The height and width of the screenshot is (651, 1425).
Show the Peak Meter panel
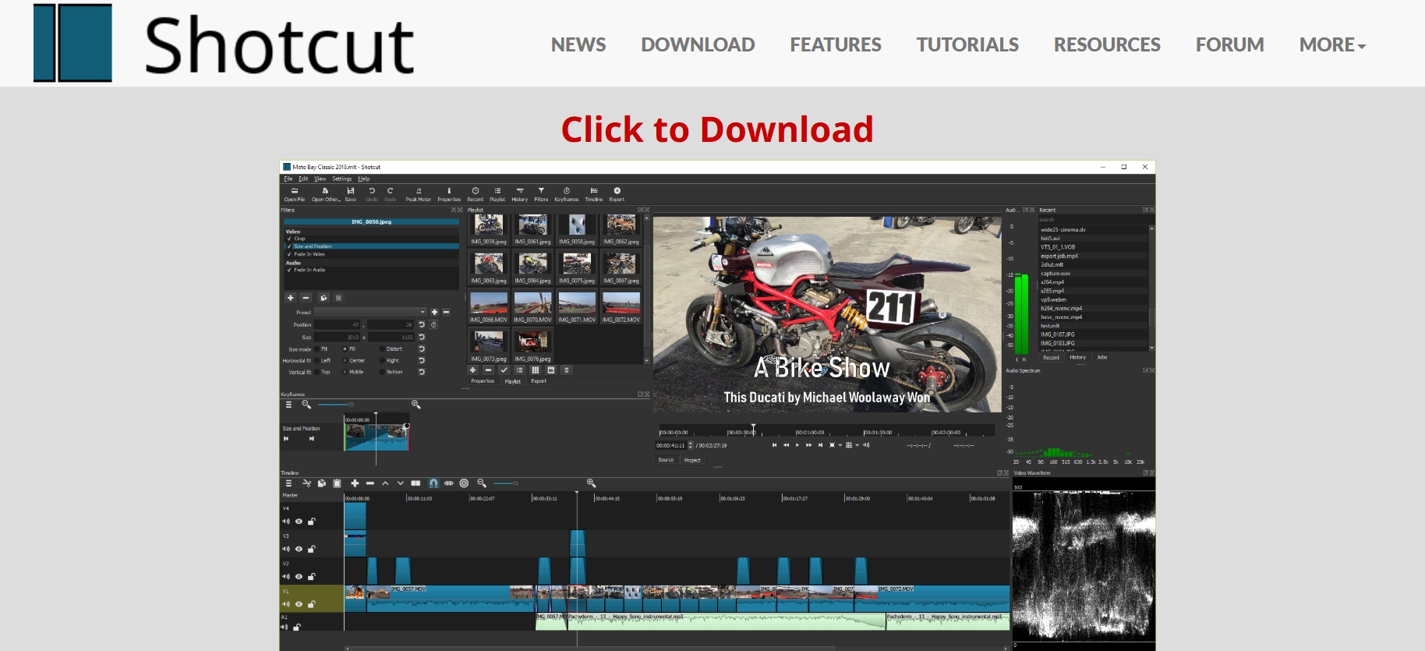tap(419, 194)
